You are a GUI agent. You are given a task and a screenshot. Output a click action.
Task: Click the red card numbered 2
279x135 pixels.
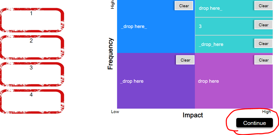click(31, 47)
